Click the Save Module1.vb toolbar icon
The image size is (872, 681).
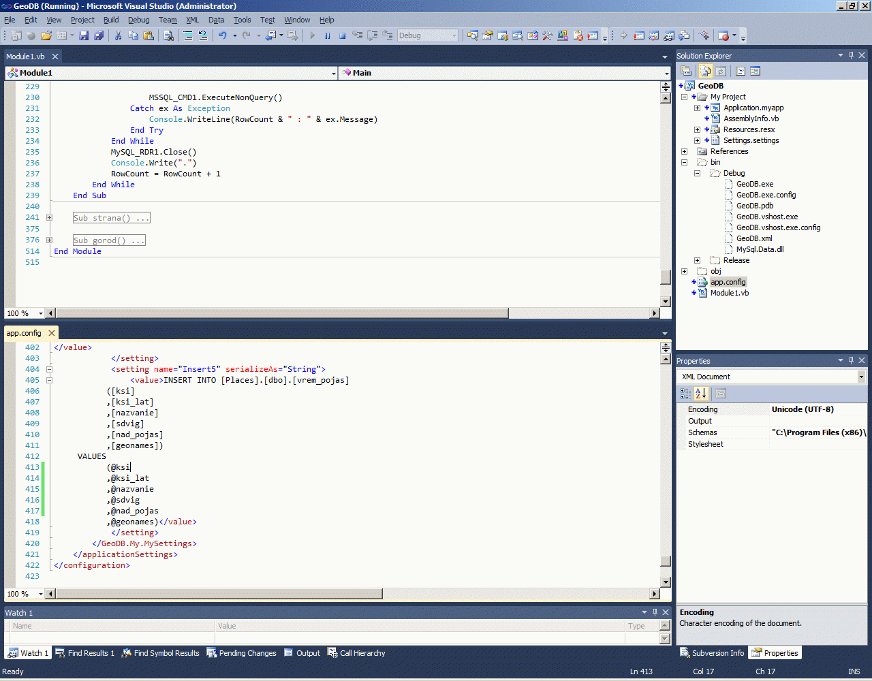point(84,35)
